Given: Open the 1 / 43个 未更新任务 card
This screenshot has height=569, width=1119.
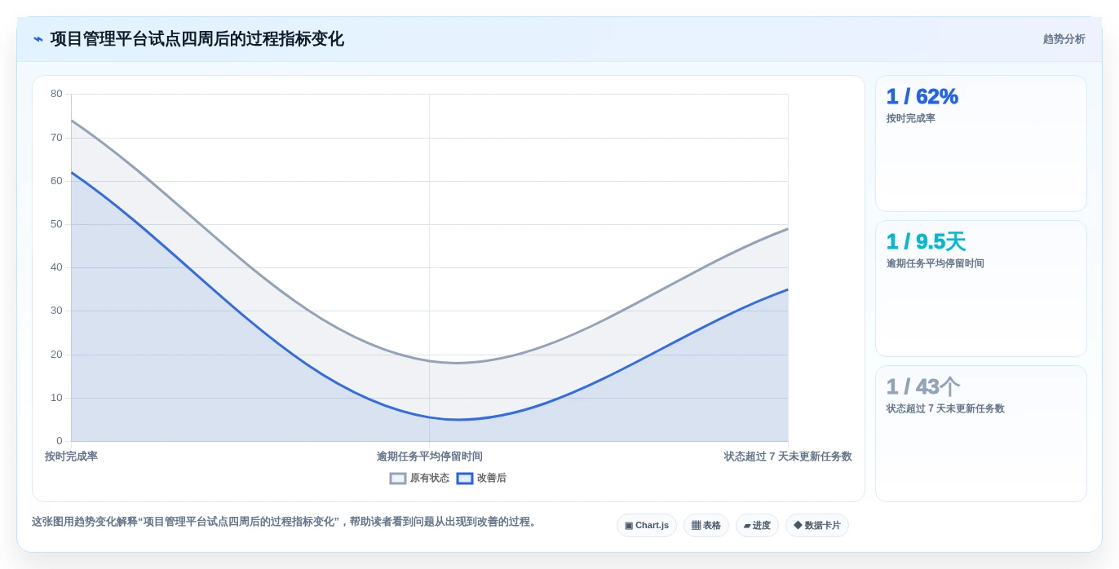Looking at the screenshot, I should pyautogui.click(x=981, y=434).
